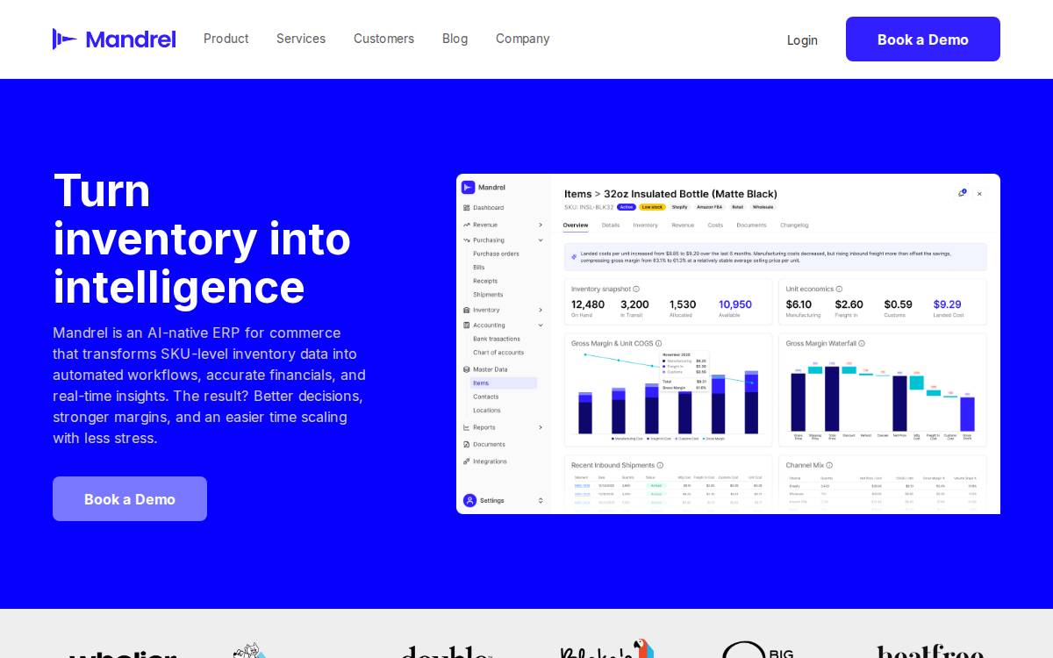Expand the Revenue section chevron
This screenshot has width=1053, height=658.
click(x=541, y=225)
